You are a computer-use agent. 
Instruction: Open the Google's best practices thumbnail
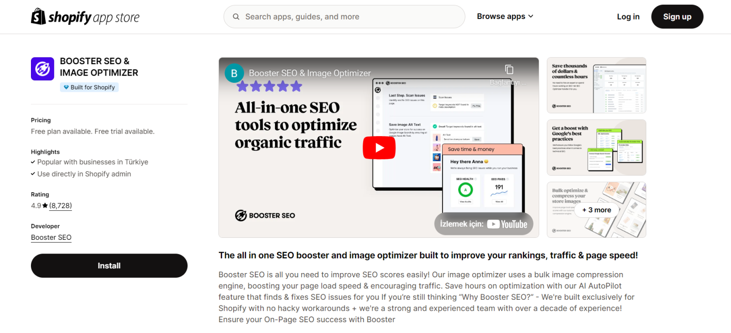596,147
